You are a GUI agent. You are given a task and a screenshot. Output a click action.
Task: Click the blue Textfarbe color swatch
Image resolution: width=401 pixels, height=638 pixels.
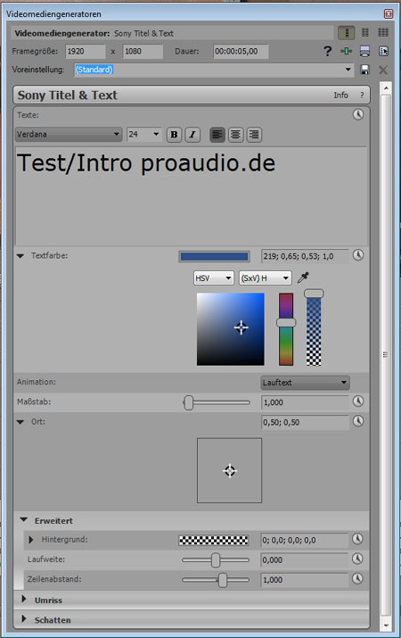214,256
